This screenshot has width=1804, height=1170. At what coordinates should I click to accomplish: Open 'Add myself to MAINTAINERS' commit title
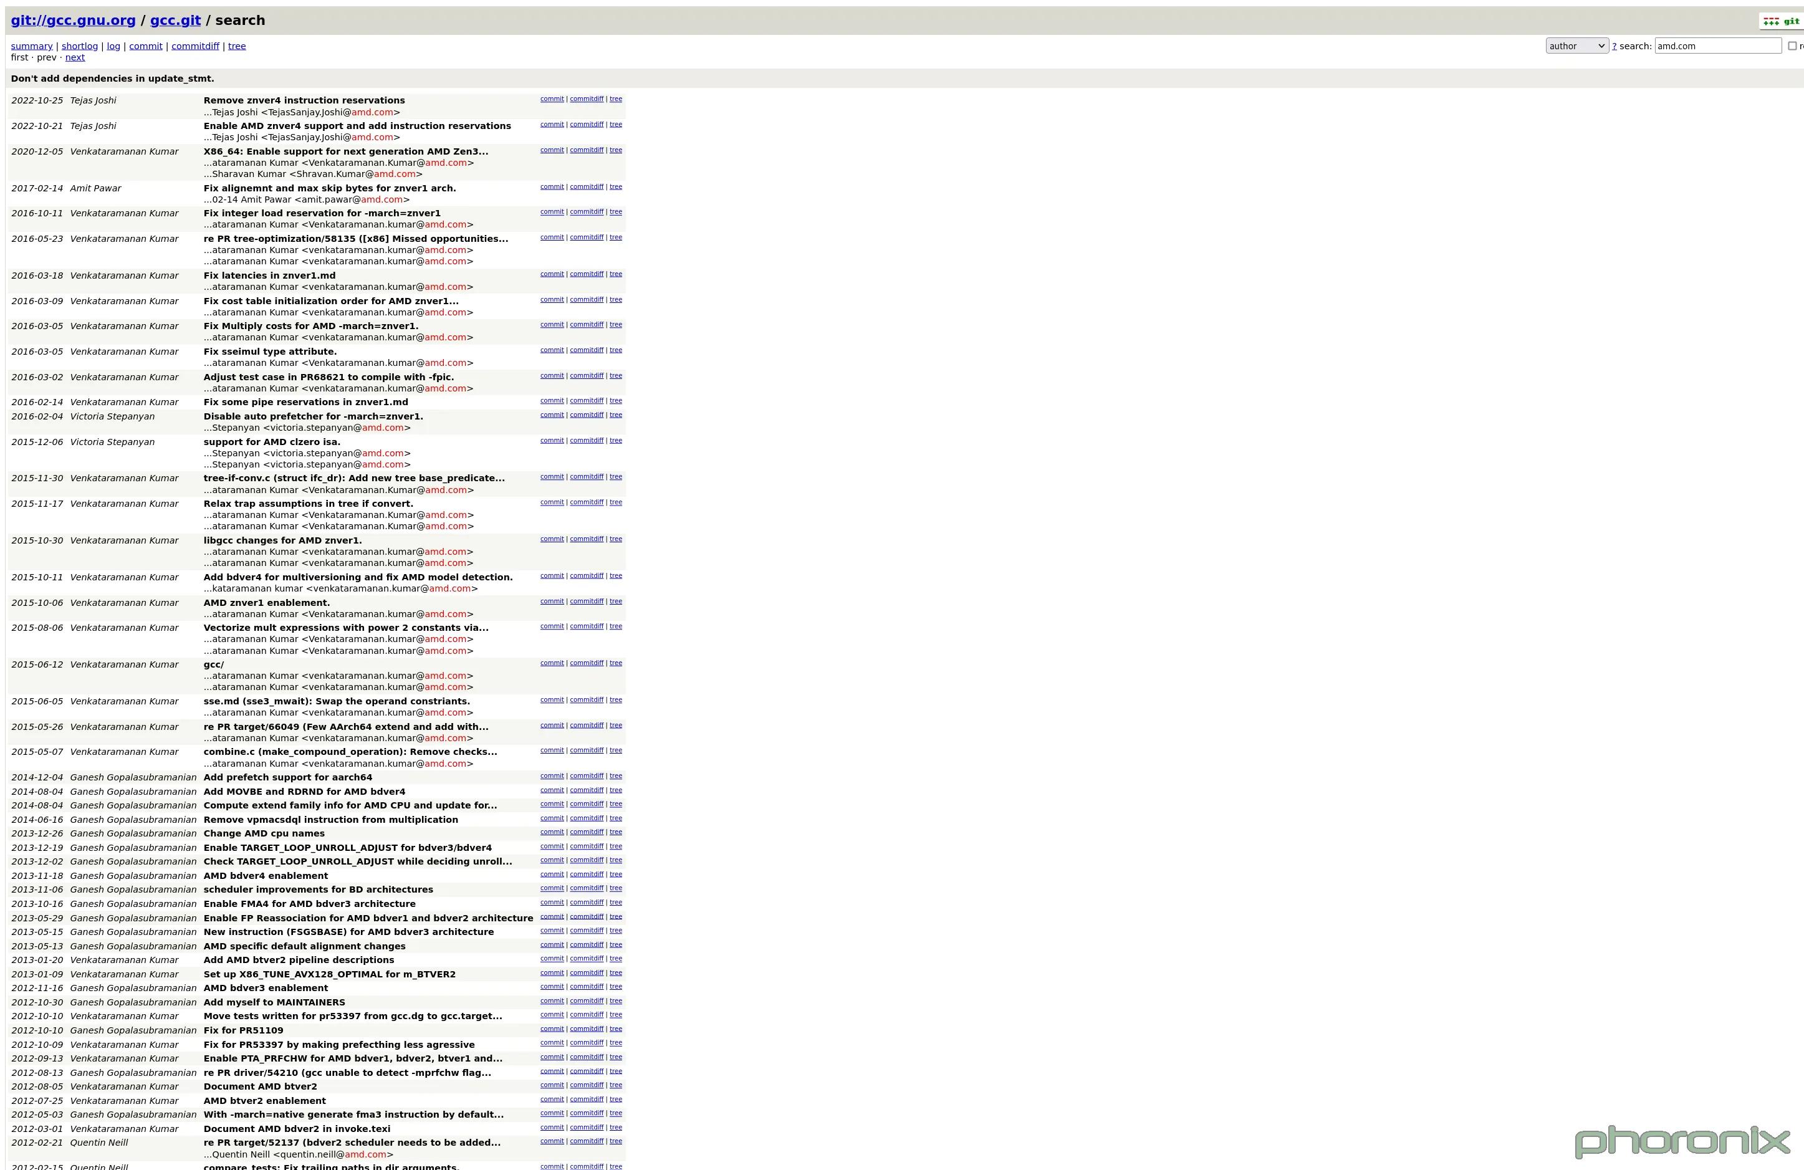[x=274, y=1002]
